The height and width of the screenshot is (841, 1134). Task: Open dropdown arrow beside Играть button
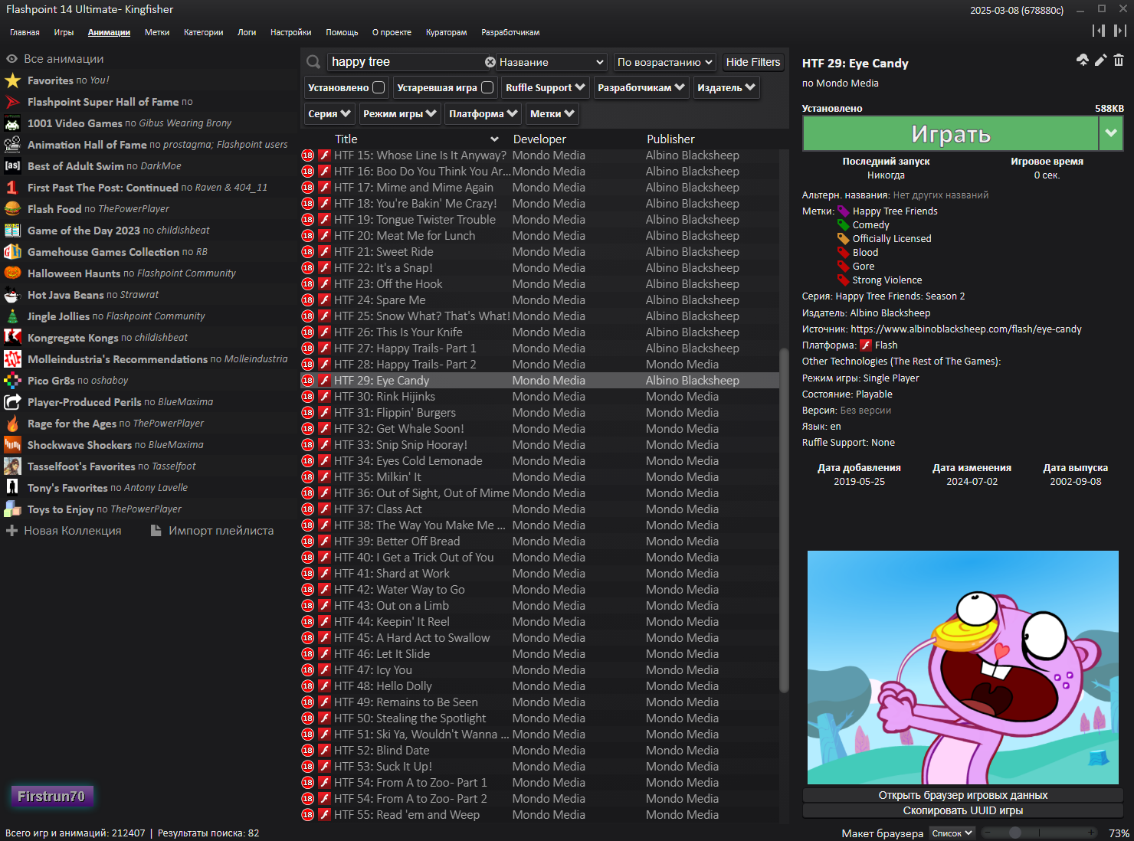tap(1110, 134)
